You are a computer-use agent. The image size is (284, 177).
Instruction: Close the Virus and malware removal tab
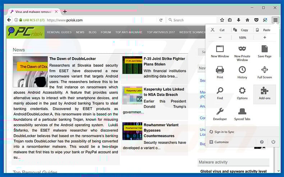(56, 12)
